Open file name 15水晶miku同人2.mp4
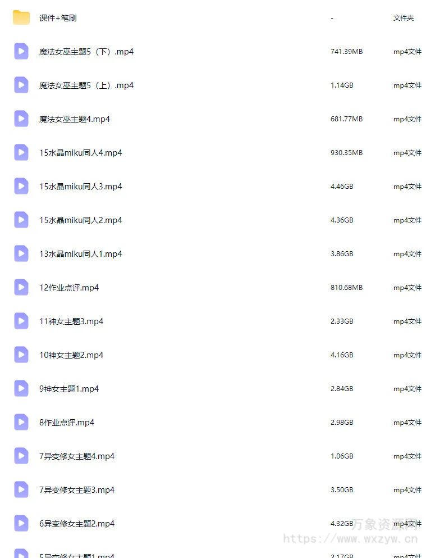Viewport: 435px width, 558px height. coord(81,220)
